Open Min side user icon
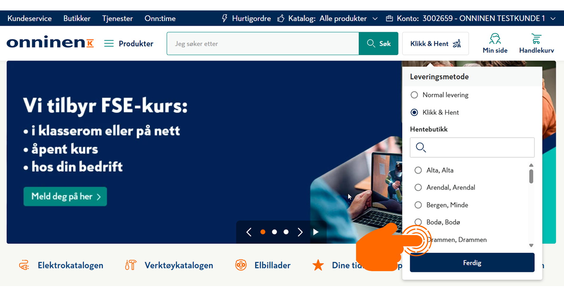Screen dimensions: 564x298 tap(495, 39)
